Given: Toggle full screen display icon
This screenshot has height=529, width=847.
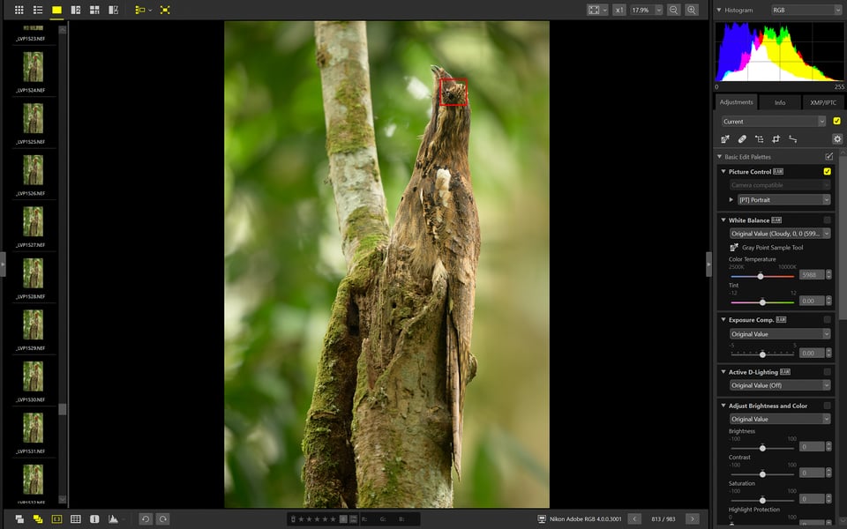Looking at the screenshot, I should pos(165,10).
